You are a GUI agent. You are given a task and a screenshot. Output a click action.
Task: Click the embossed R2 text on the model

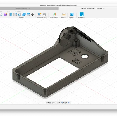(77, 61)
